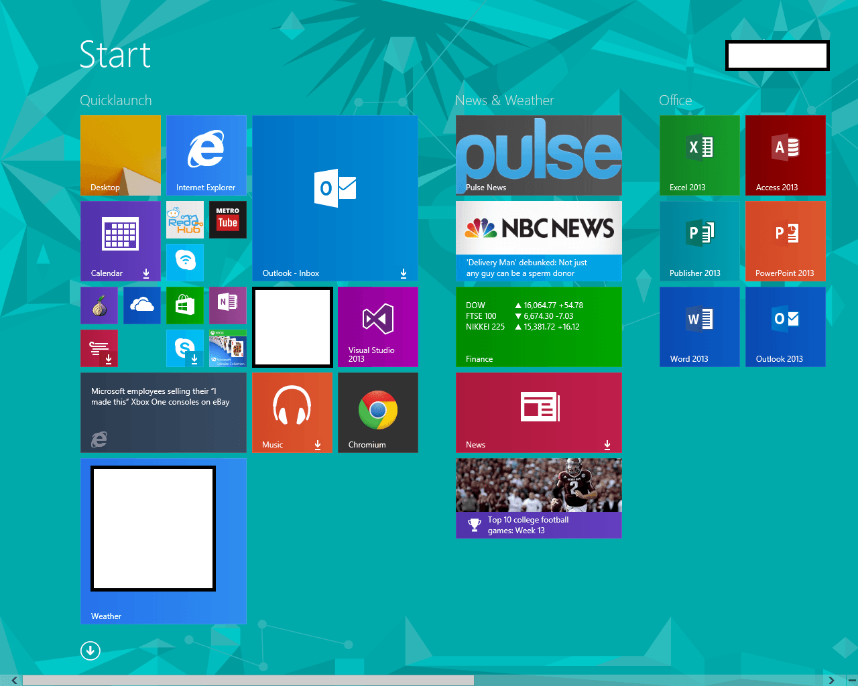Launch the Metro Tube tile

tap(228, 220)
